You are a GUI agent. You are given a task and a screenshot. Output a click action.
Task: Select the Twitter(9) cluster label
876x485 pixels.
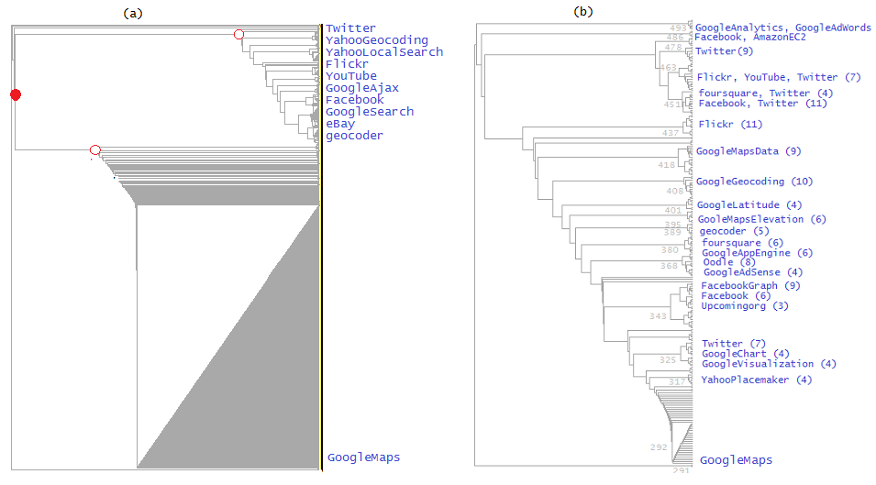point(724,51)
